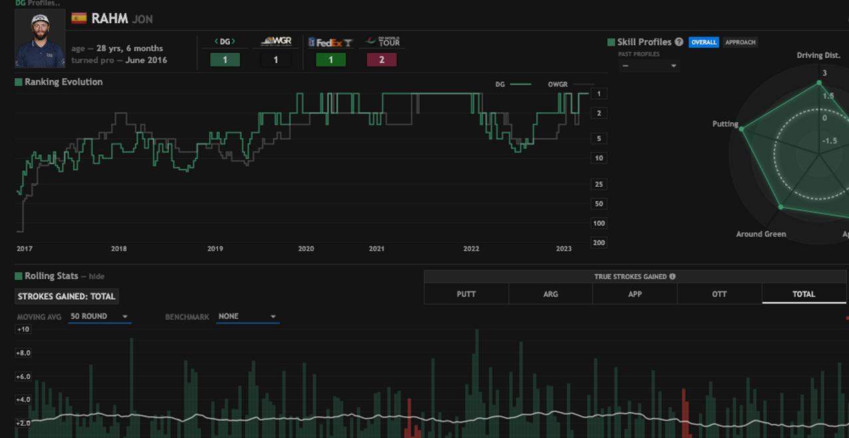The height and width of the screenshot is (438, 849).
Task: Open the Past Profiles dropdown
Action: (648, 66)
